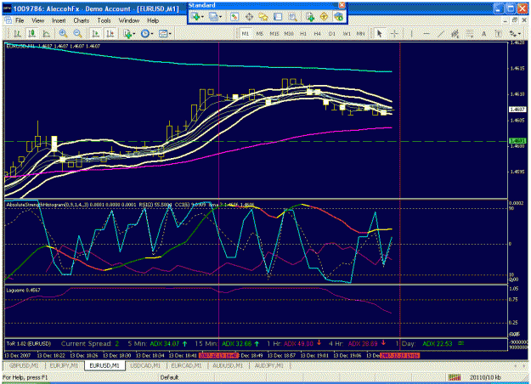The image size is (531, 384).
Task: Click the Default profile status text
Action: tap(169, 377)
